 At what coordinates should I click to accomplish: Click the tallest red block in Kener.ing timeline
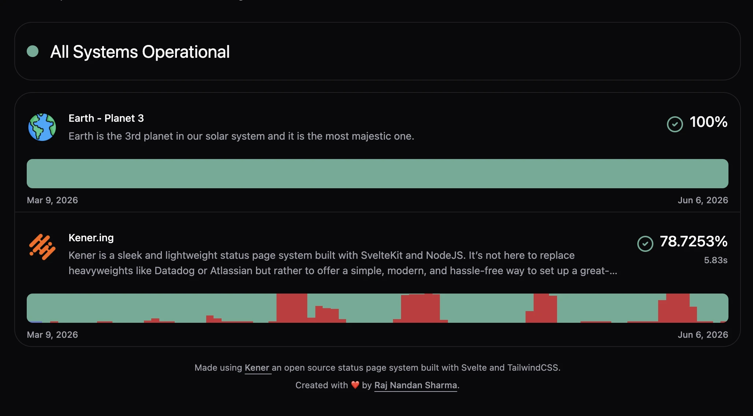292,308
